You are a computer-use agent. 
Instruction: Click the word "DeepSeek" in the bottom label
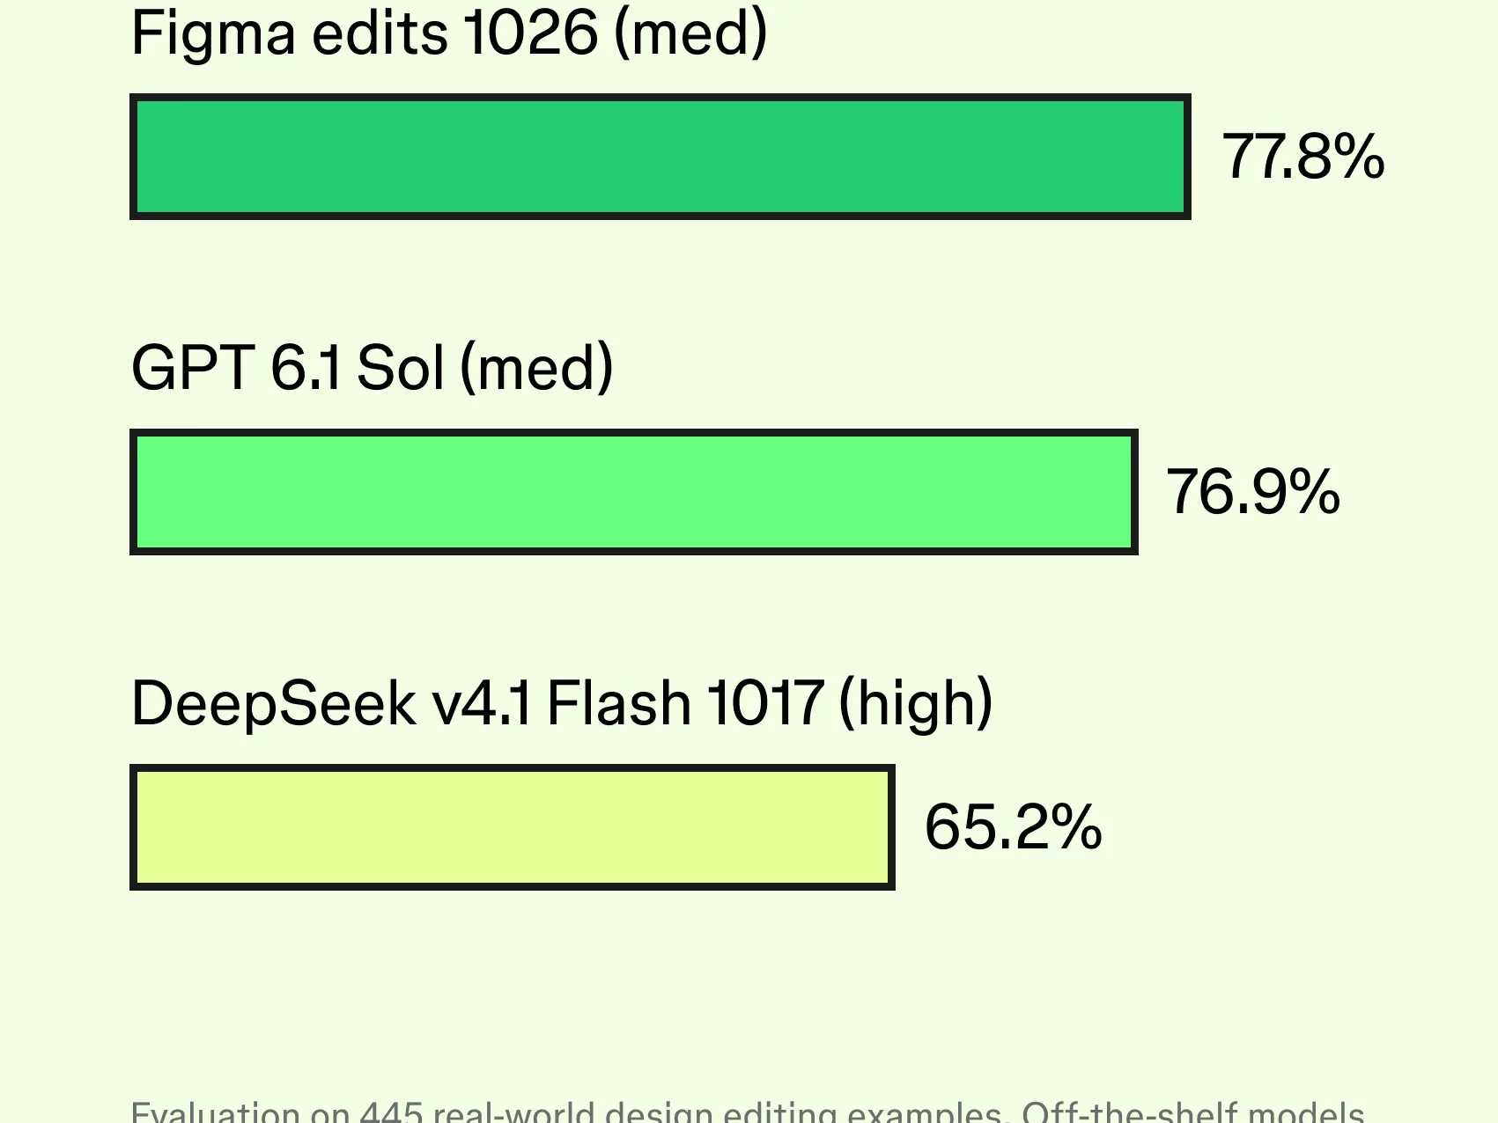coord(274,705)
